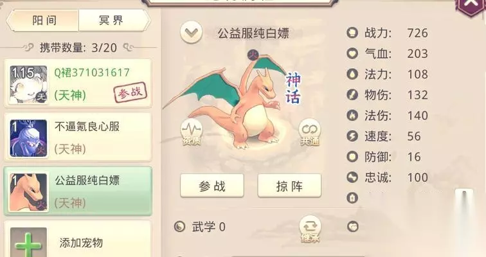Tap the 战力 power stat icon
This screenshot has height=257, width=486.
352,33
